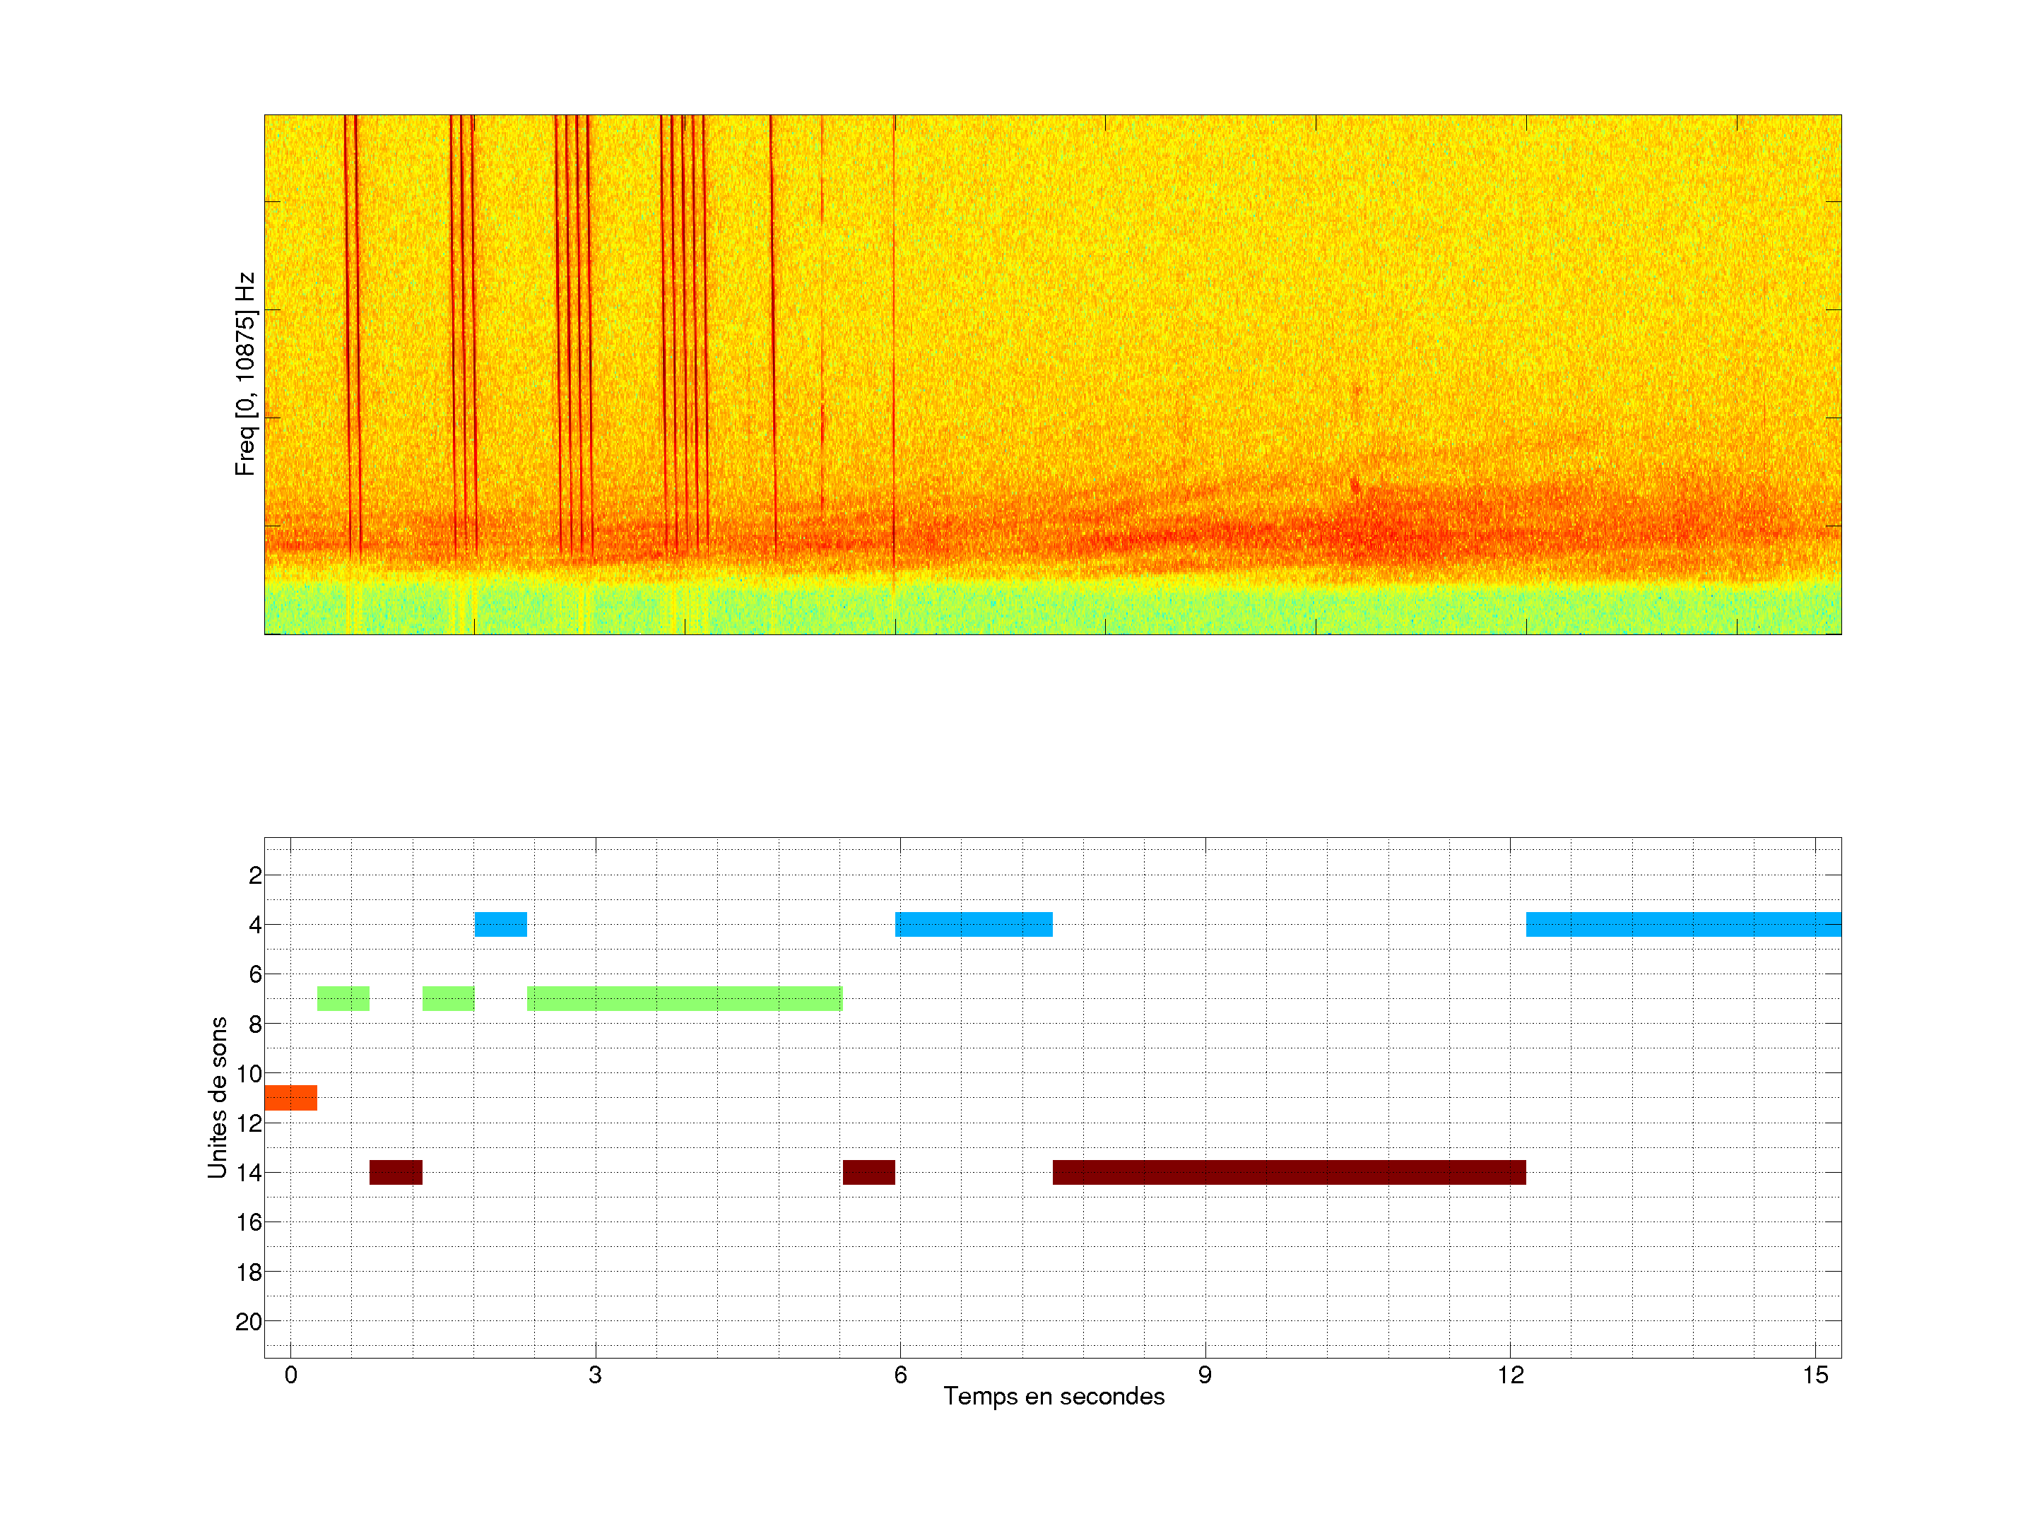The height and width of the screenshot is (1526, 2035).
Task: Click the 'Temps en secondes' x-axis label
Action: pos(1054,1396)
